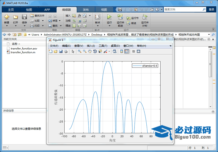218x152 pixels.
Task: Click the Print (打印) button
Action: point(37,26)
